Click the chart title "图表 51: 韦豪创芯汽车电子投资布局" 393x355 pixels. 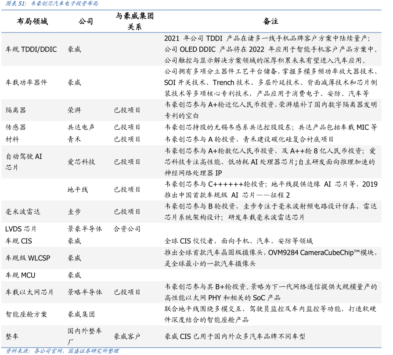[x=52, y=4]
